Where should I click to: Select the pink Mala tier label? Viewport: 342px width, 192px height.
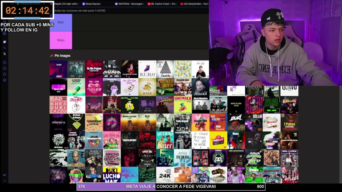click(61, 40)
